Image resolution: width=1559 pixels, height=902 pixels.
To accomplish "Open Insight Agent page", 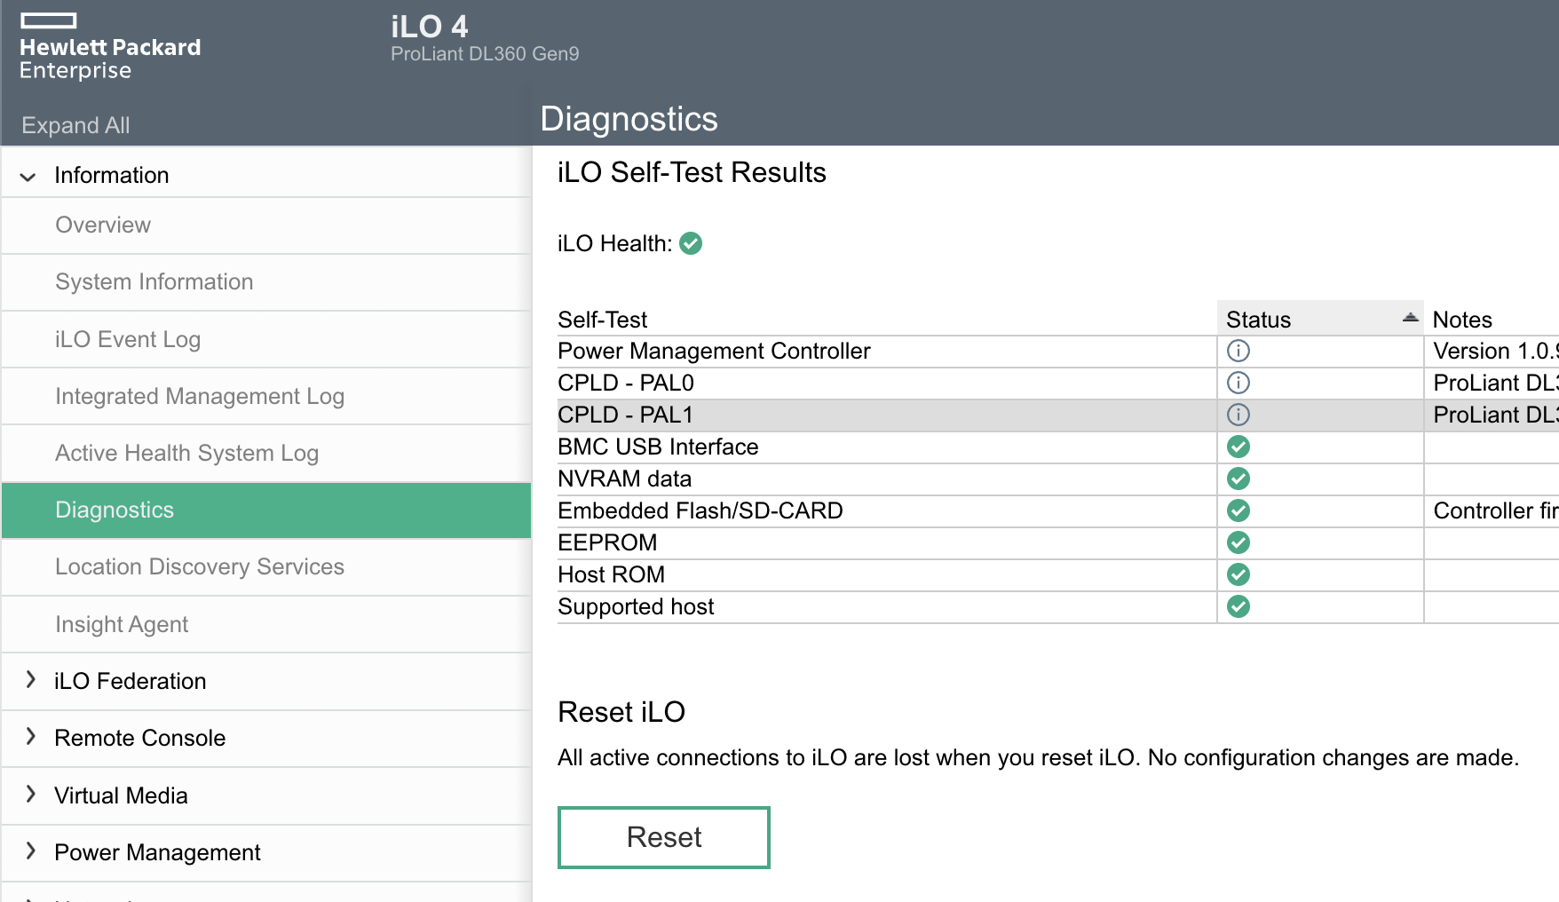I will click(266, 624).
